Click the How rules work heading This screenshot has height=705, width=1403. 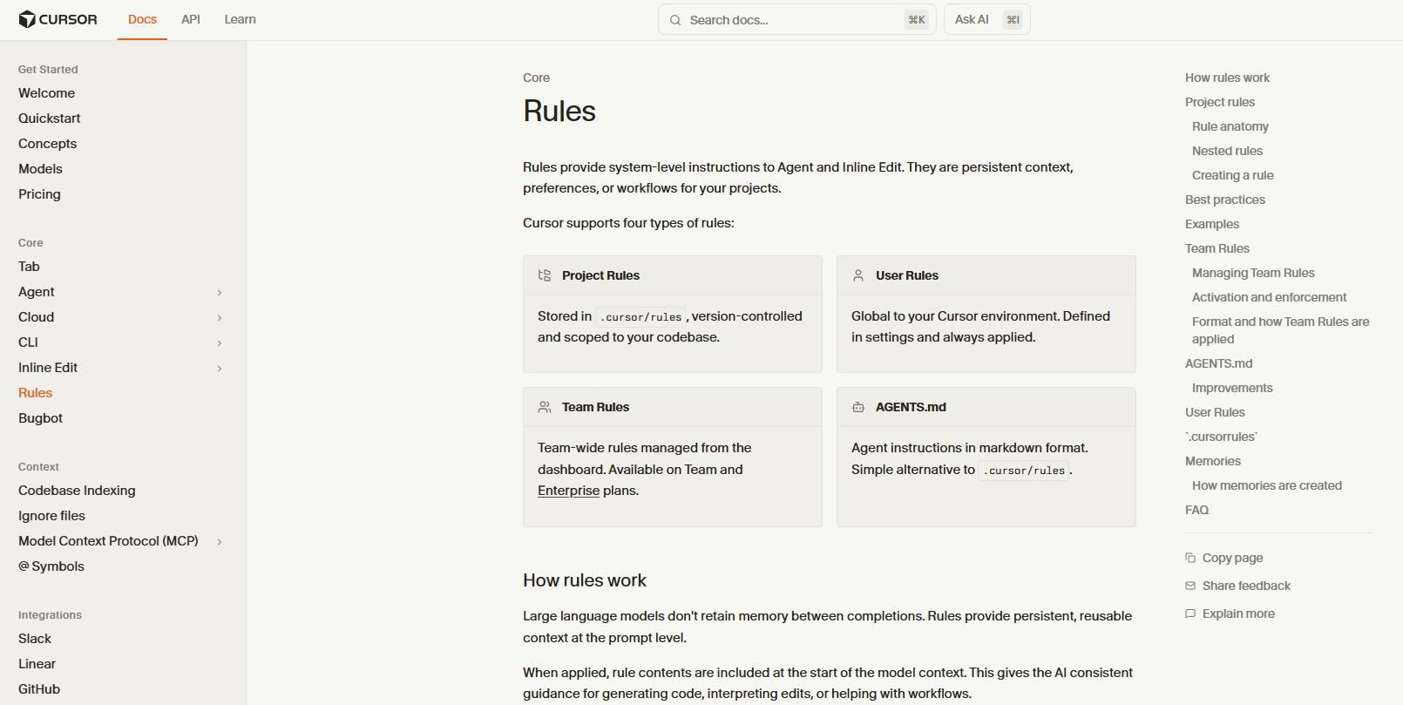(x=585, y=580)
